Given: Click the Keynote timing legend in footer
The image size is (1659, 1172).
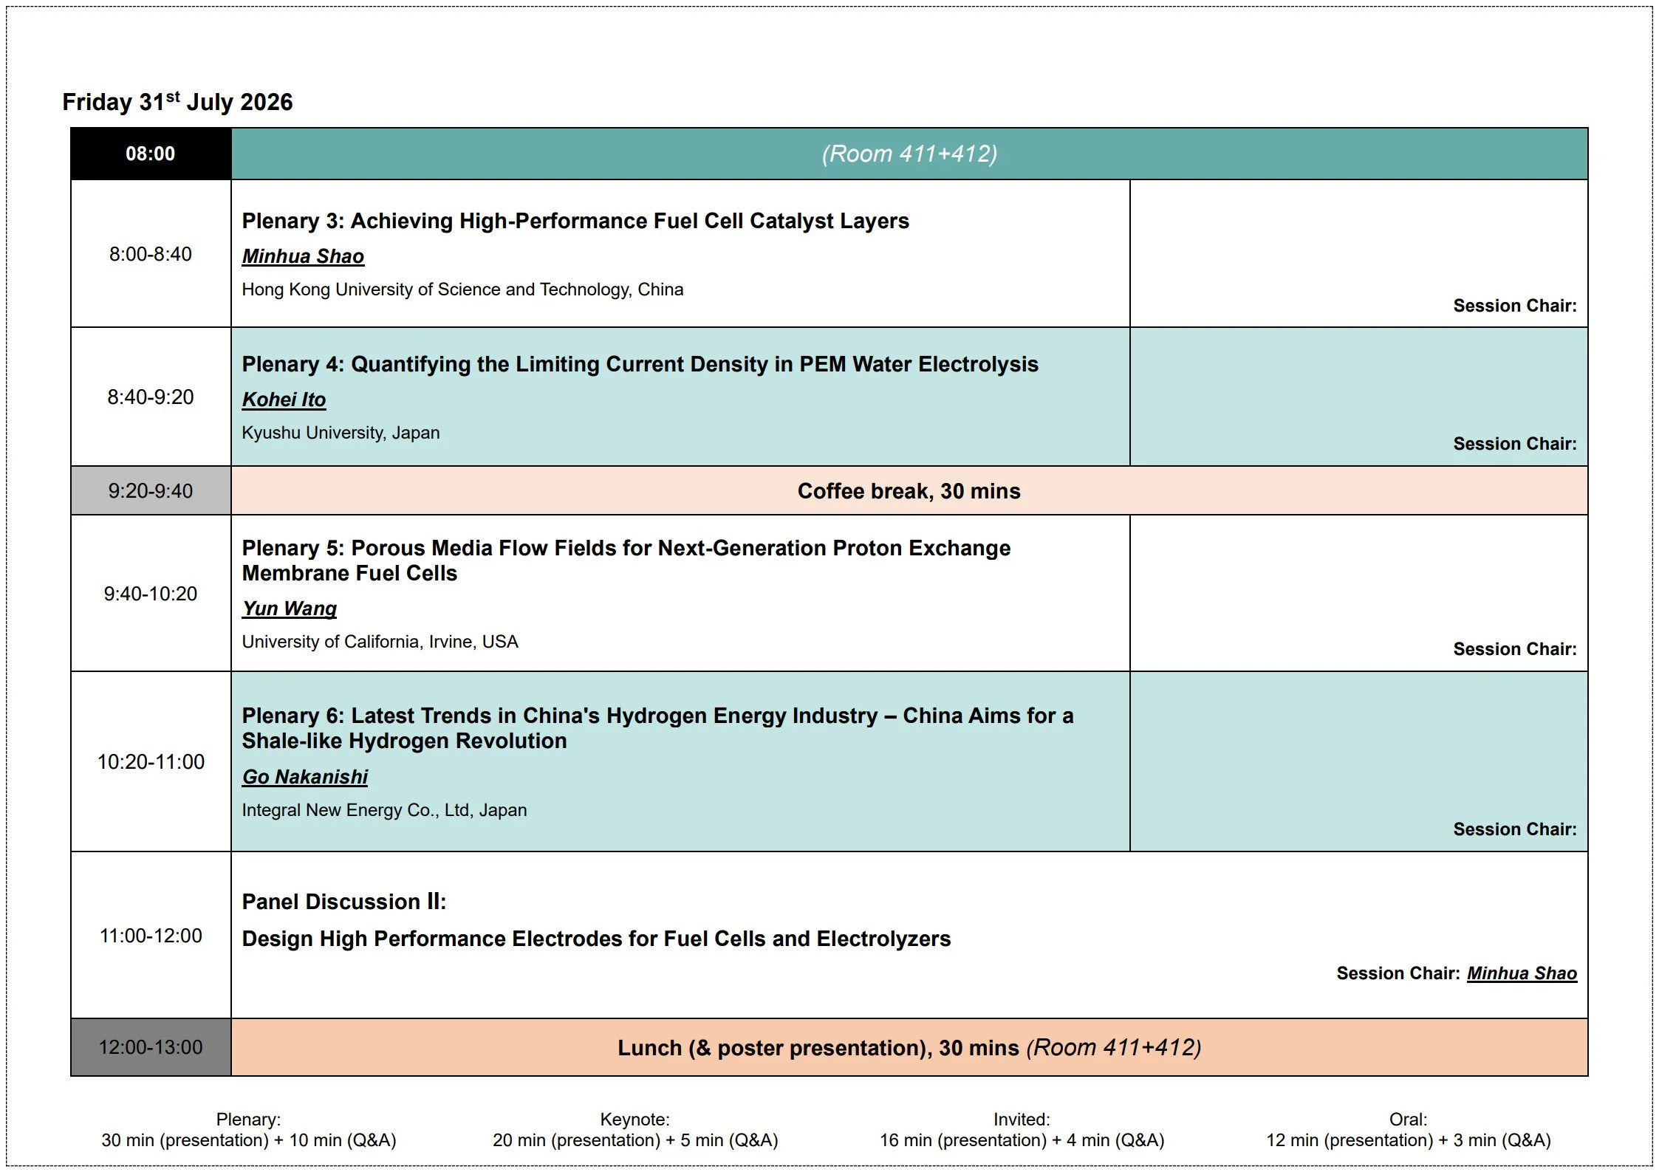Looking at the screenshot, I should pos(635,1130).
